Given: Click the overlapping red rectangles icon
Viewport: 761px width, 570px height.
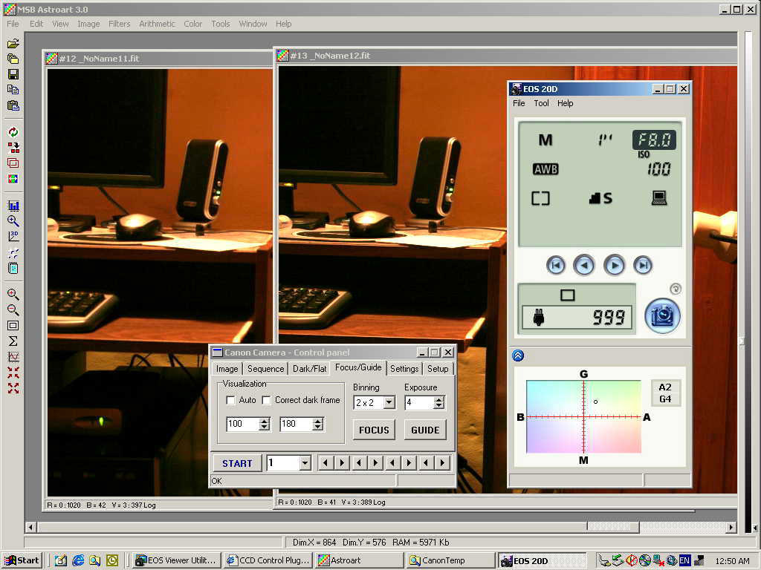Looking at the screenshot, I should (x=13, y=163).
